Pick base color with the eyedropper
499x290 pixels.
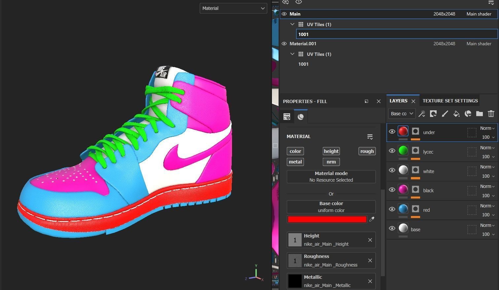tap(372, 219)
